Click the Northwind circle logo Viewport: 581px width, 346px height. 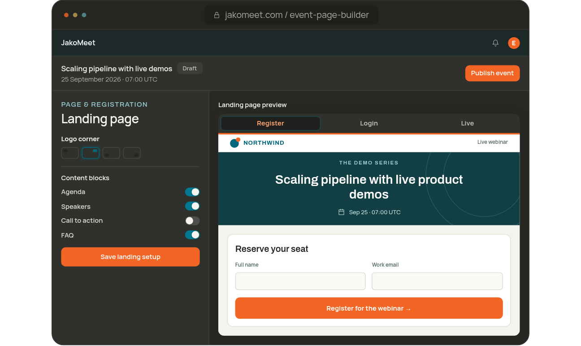pyautogui.click(x=235, y=143)
